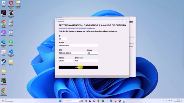
Task: Open the Copilot icon in the taskbar
Action: coord(86,101)
